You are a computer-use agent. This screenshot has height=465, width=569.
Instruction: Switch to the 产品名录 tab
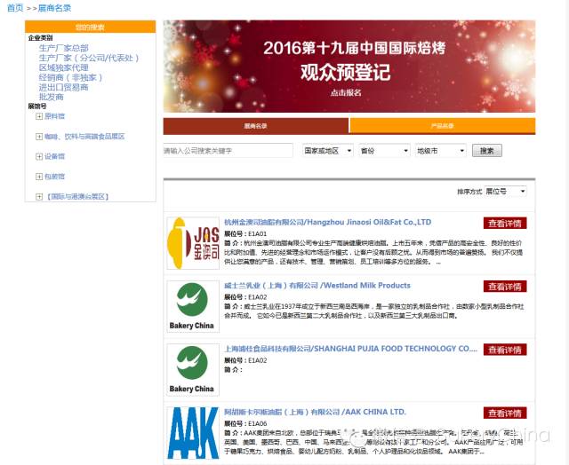coord(443,126)
